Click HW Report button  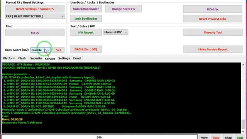(x=86, y=32)
